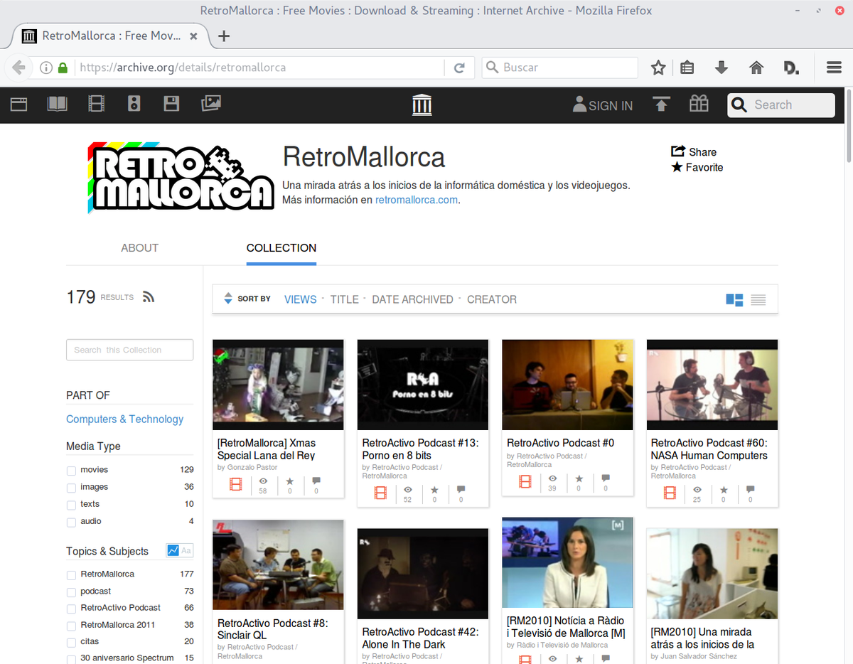This screenshot has height=664, width=853.
Task: Sort results by TITLE
Action: coord(345,299)
